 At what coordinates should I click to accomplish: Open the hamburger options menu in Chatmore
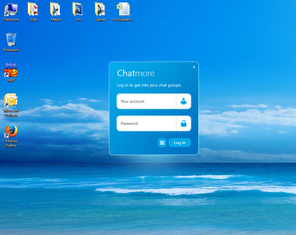click(162, 143)
